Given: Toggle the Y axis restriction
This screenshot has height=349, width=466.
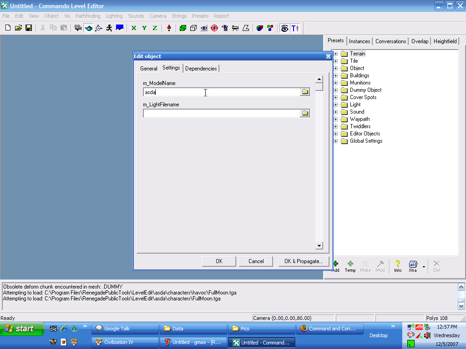Looking at the screenshot, I should click(144, 28).
